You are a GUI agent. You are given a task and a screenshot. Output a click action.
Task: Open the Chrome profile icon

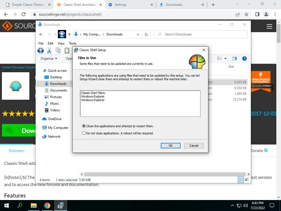tap(266, 14)
